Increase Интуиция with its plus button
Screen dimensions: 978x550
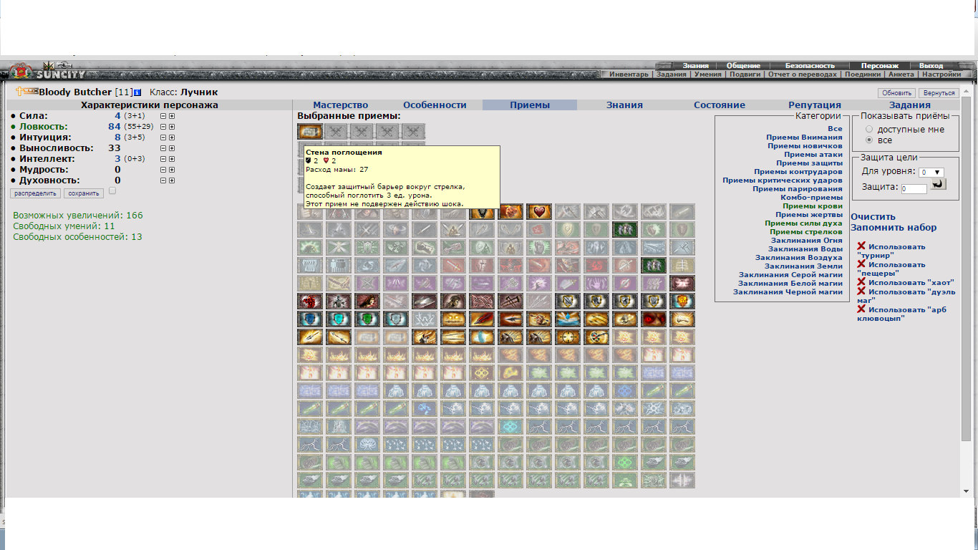(x=172, y=137)
